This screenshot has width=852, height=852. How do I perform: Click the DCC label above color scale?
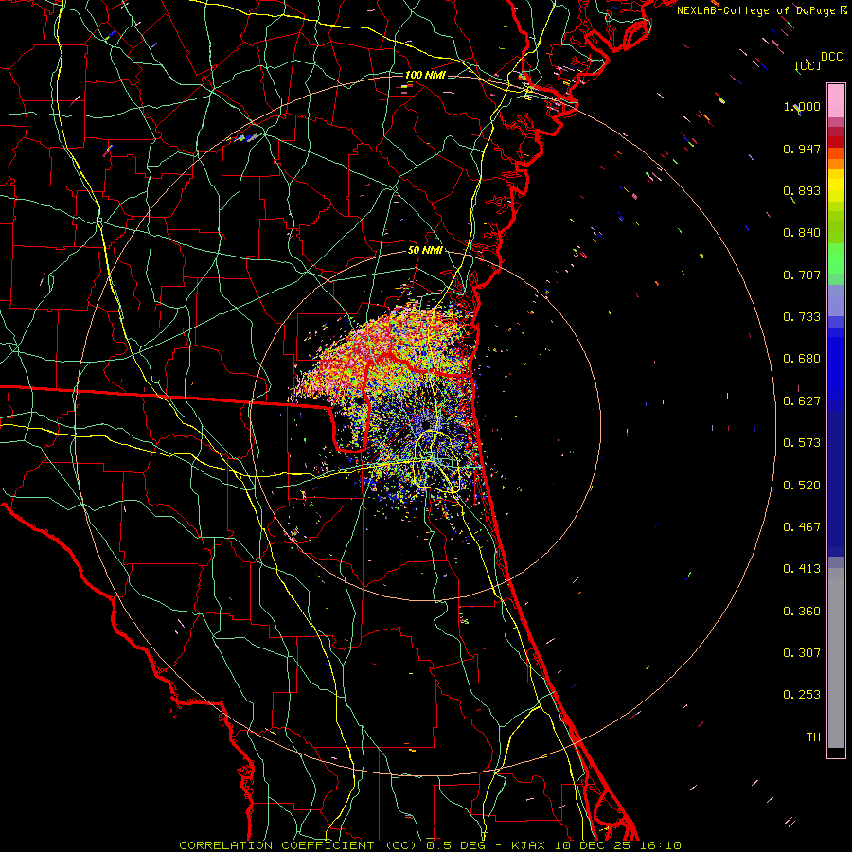[x=831, y=57]
